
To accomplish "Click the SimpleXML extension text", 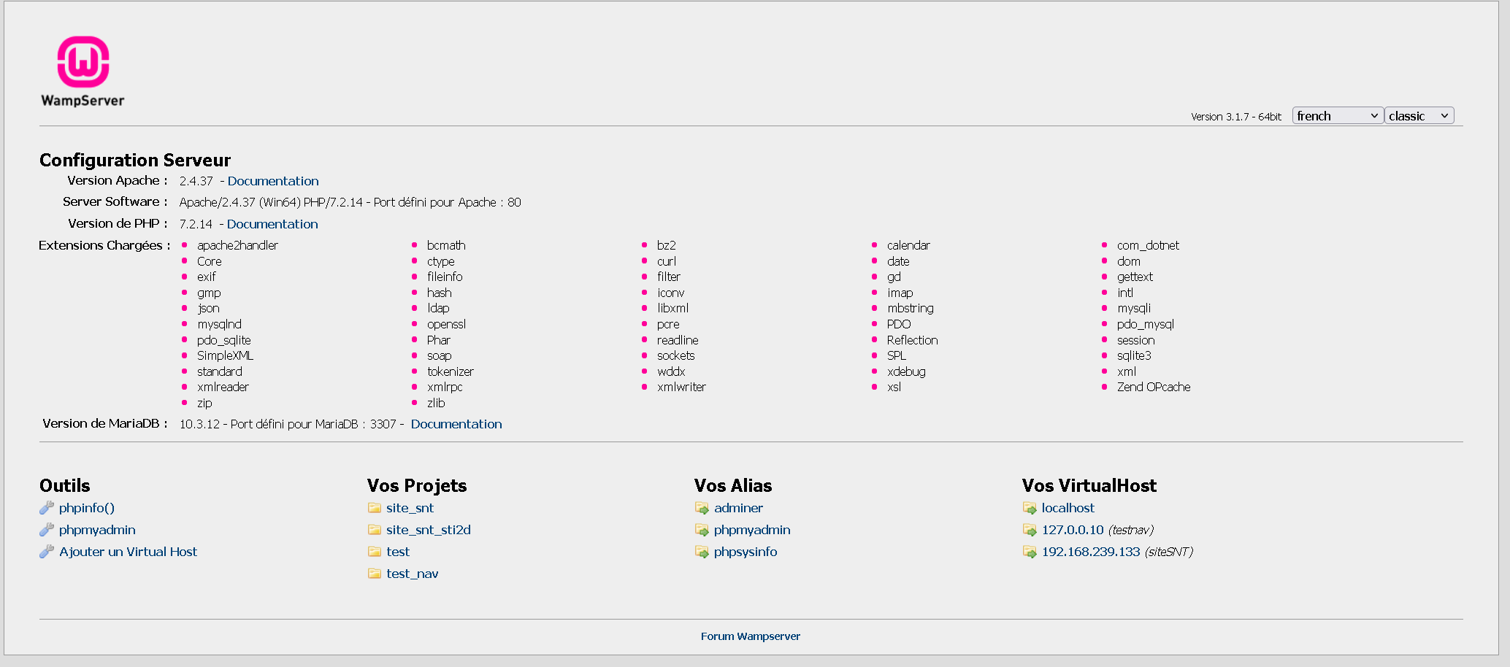I will [225, 355].
